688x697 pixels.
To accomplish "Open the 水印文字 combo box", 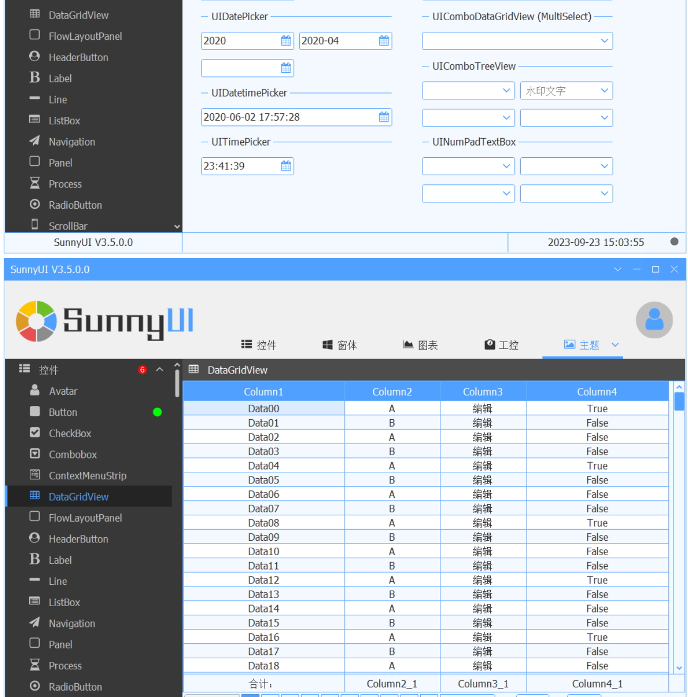I will tap(566, 90).
